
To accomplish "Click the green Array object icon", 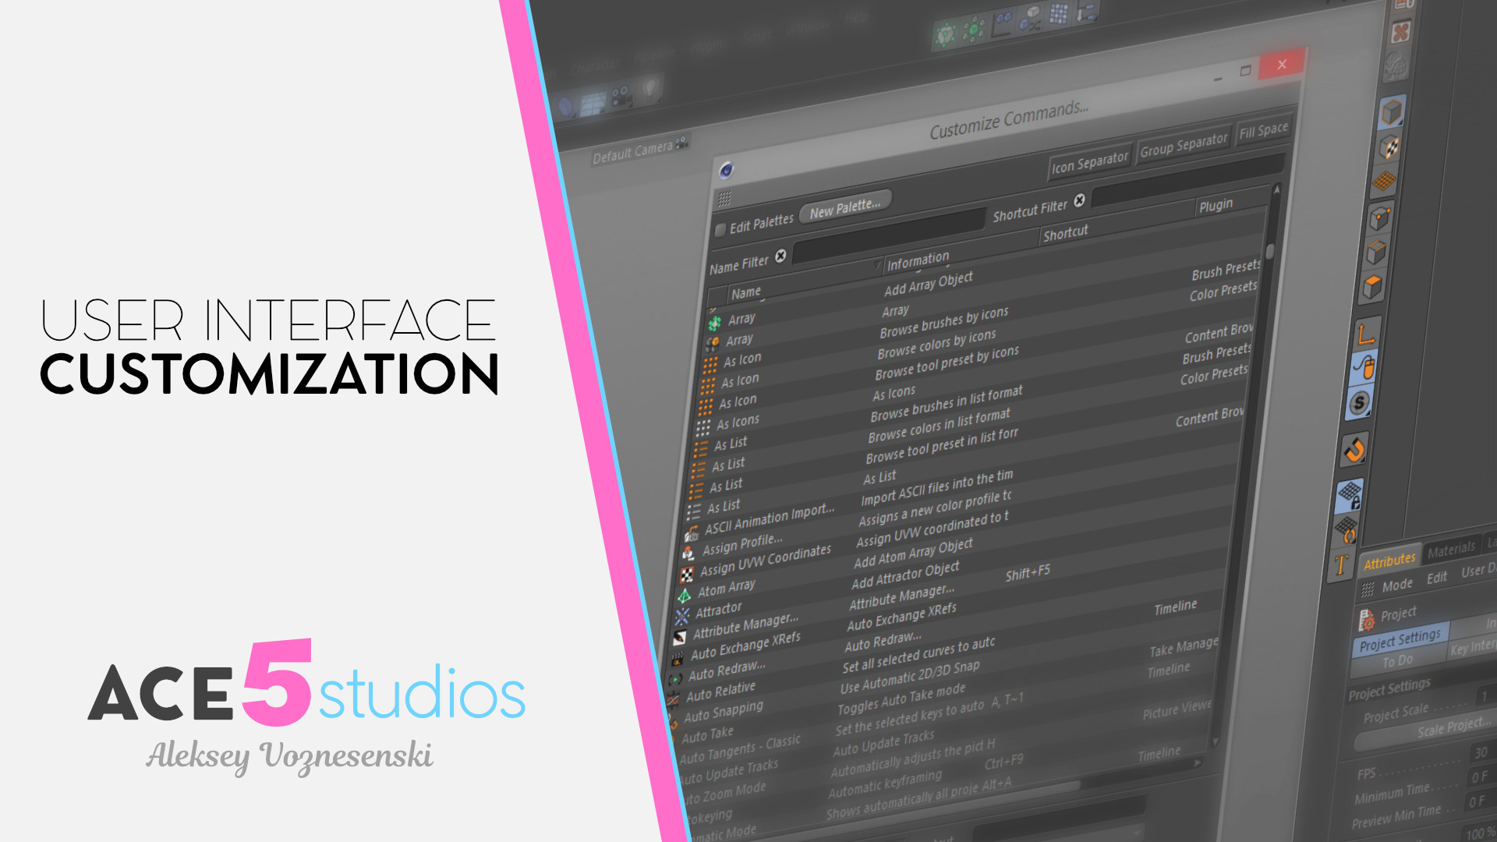I will coord(714,323).
